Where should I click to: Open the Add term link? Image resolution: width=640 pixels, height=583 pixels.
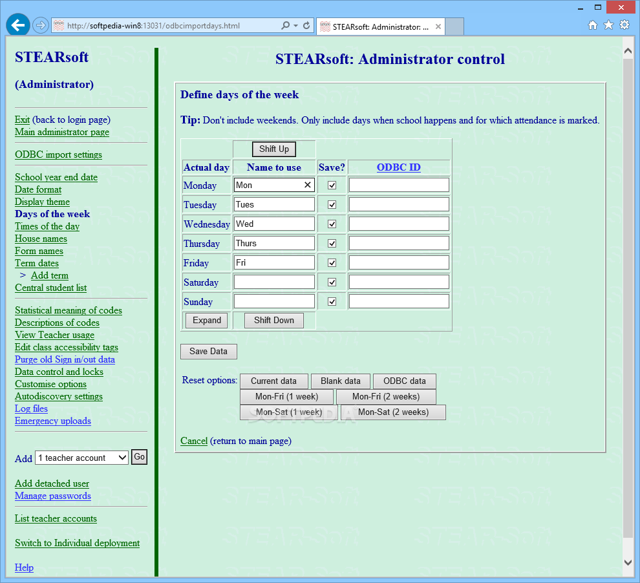[x=50, y=275]
